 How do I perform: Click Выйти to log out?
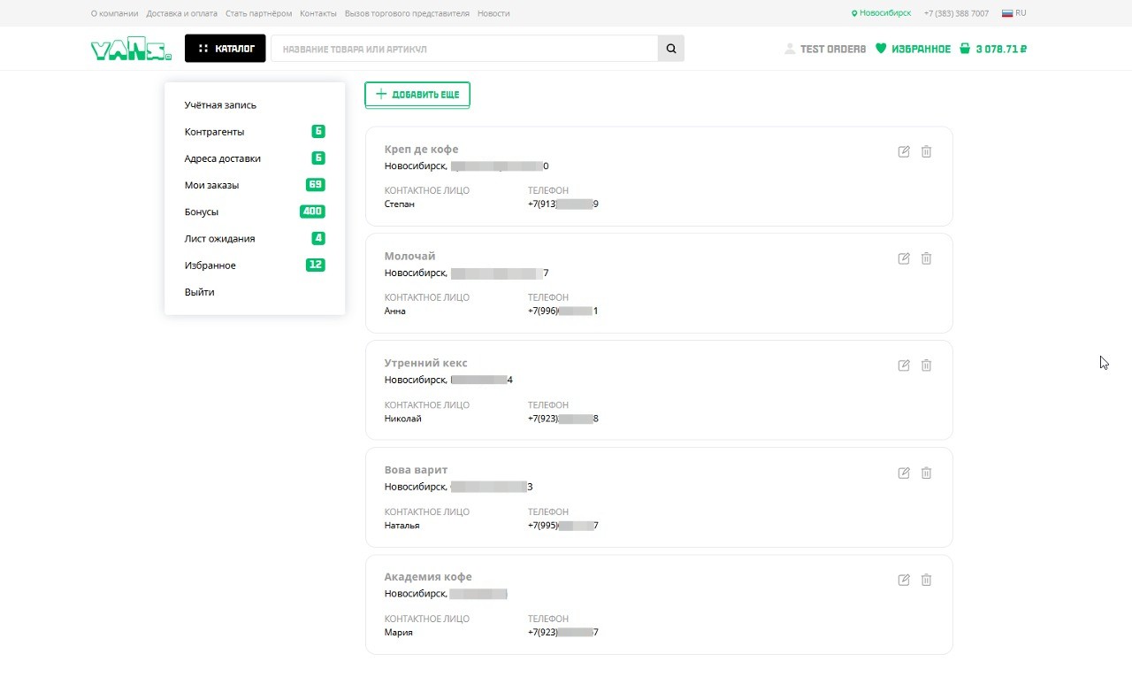pos(199,292)
